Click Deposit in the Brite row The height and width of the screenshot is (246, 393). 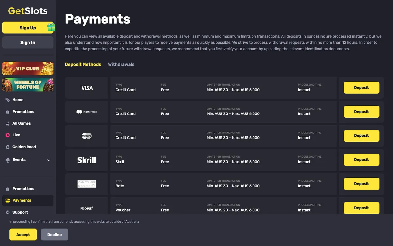click(x=361, y=184)
